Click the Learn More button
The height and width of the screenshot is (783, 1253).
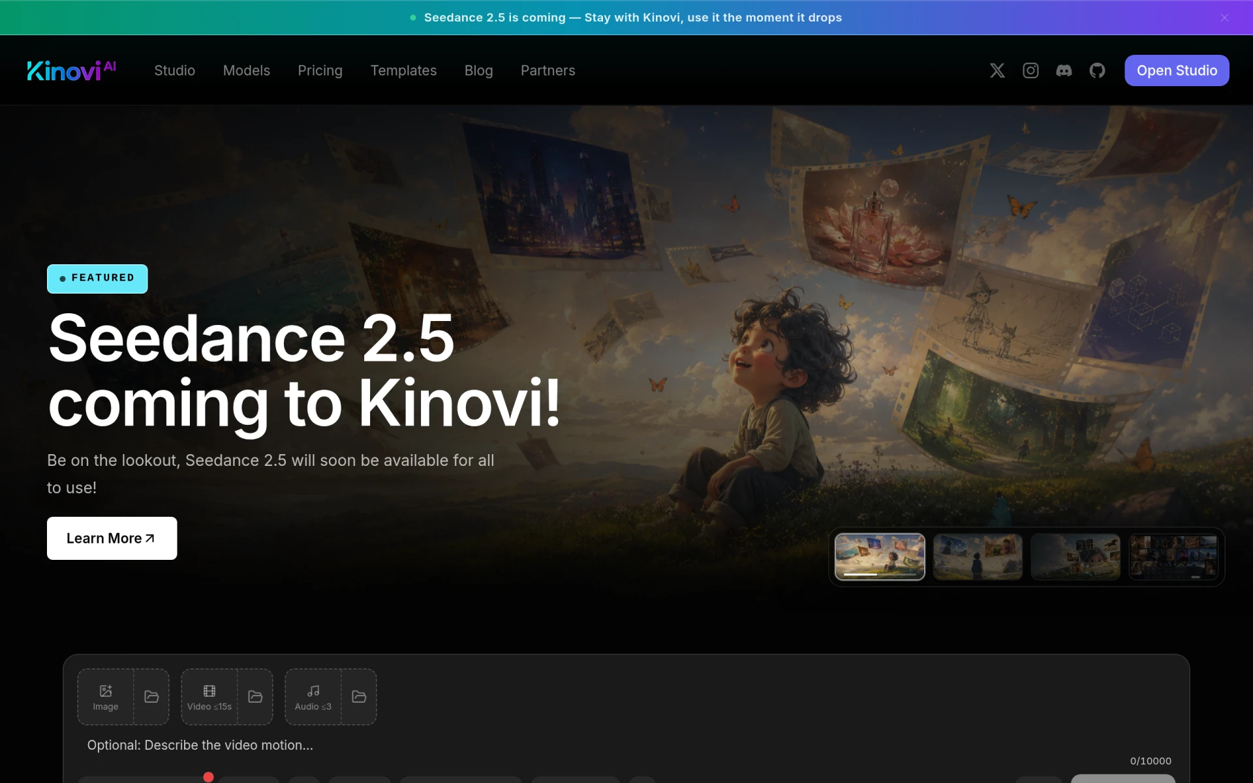(112, 538)
